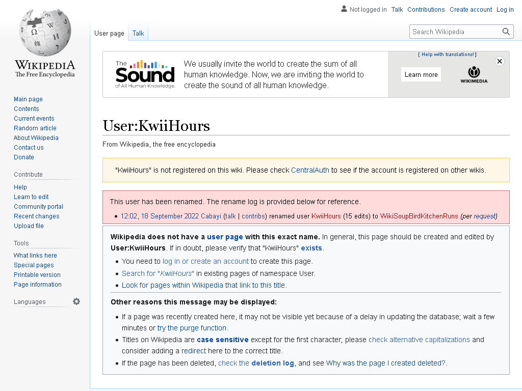Open Learn to edit
522x391 pixels.
pos(31,197)
